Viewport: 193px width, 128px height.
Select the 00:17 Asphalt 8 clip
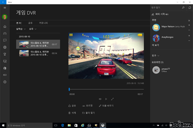pyautogui.click(x=38, y=44)
